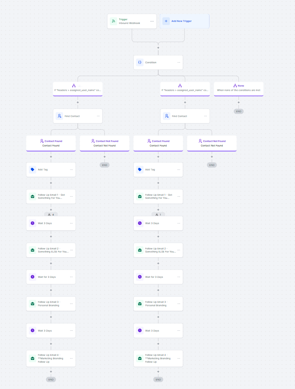Click the left-branch Find Contact icon
Viewport: 295px width, 389px height.
tap(59, 116)
